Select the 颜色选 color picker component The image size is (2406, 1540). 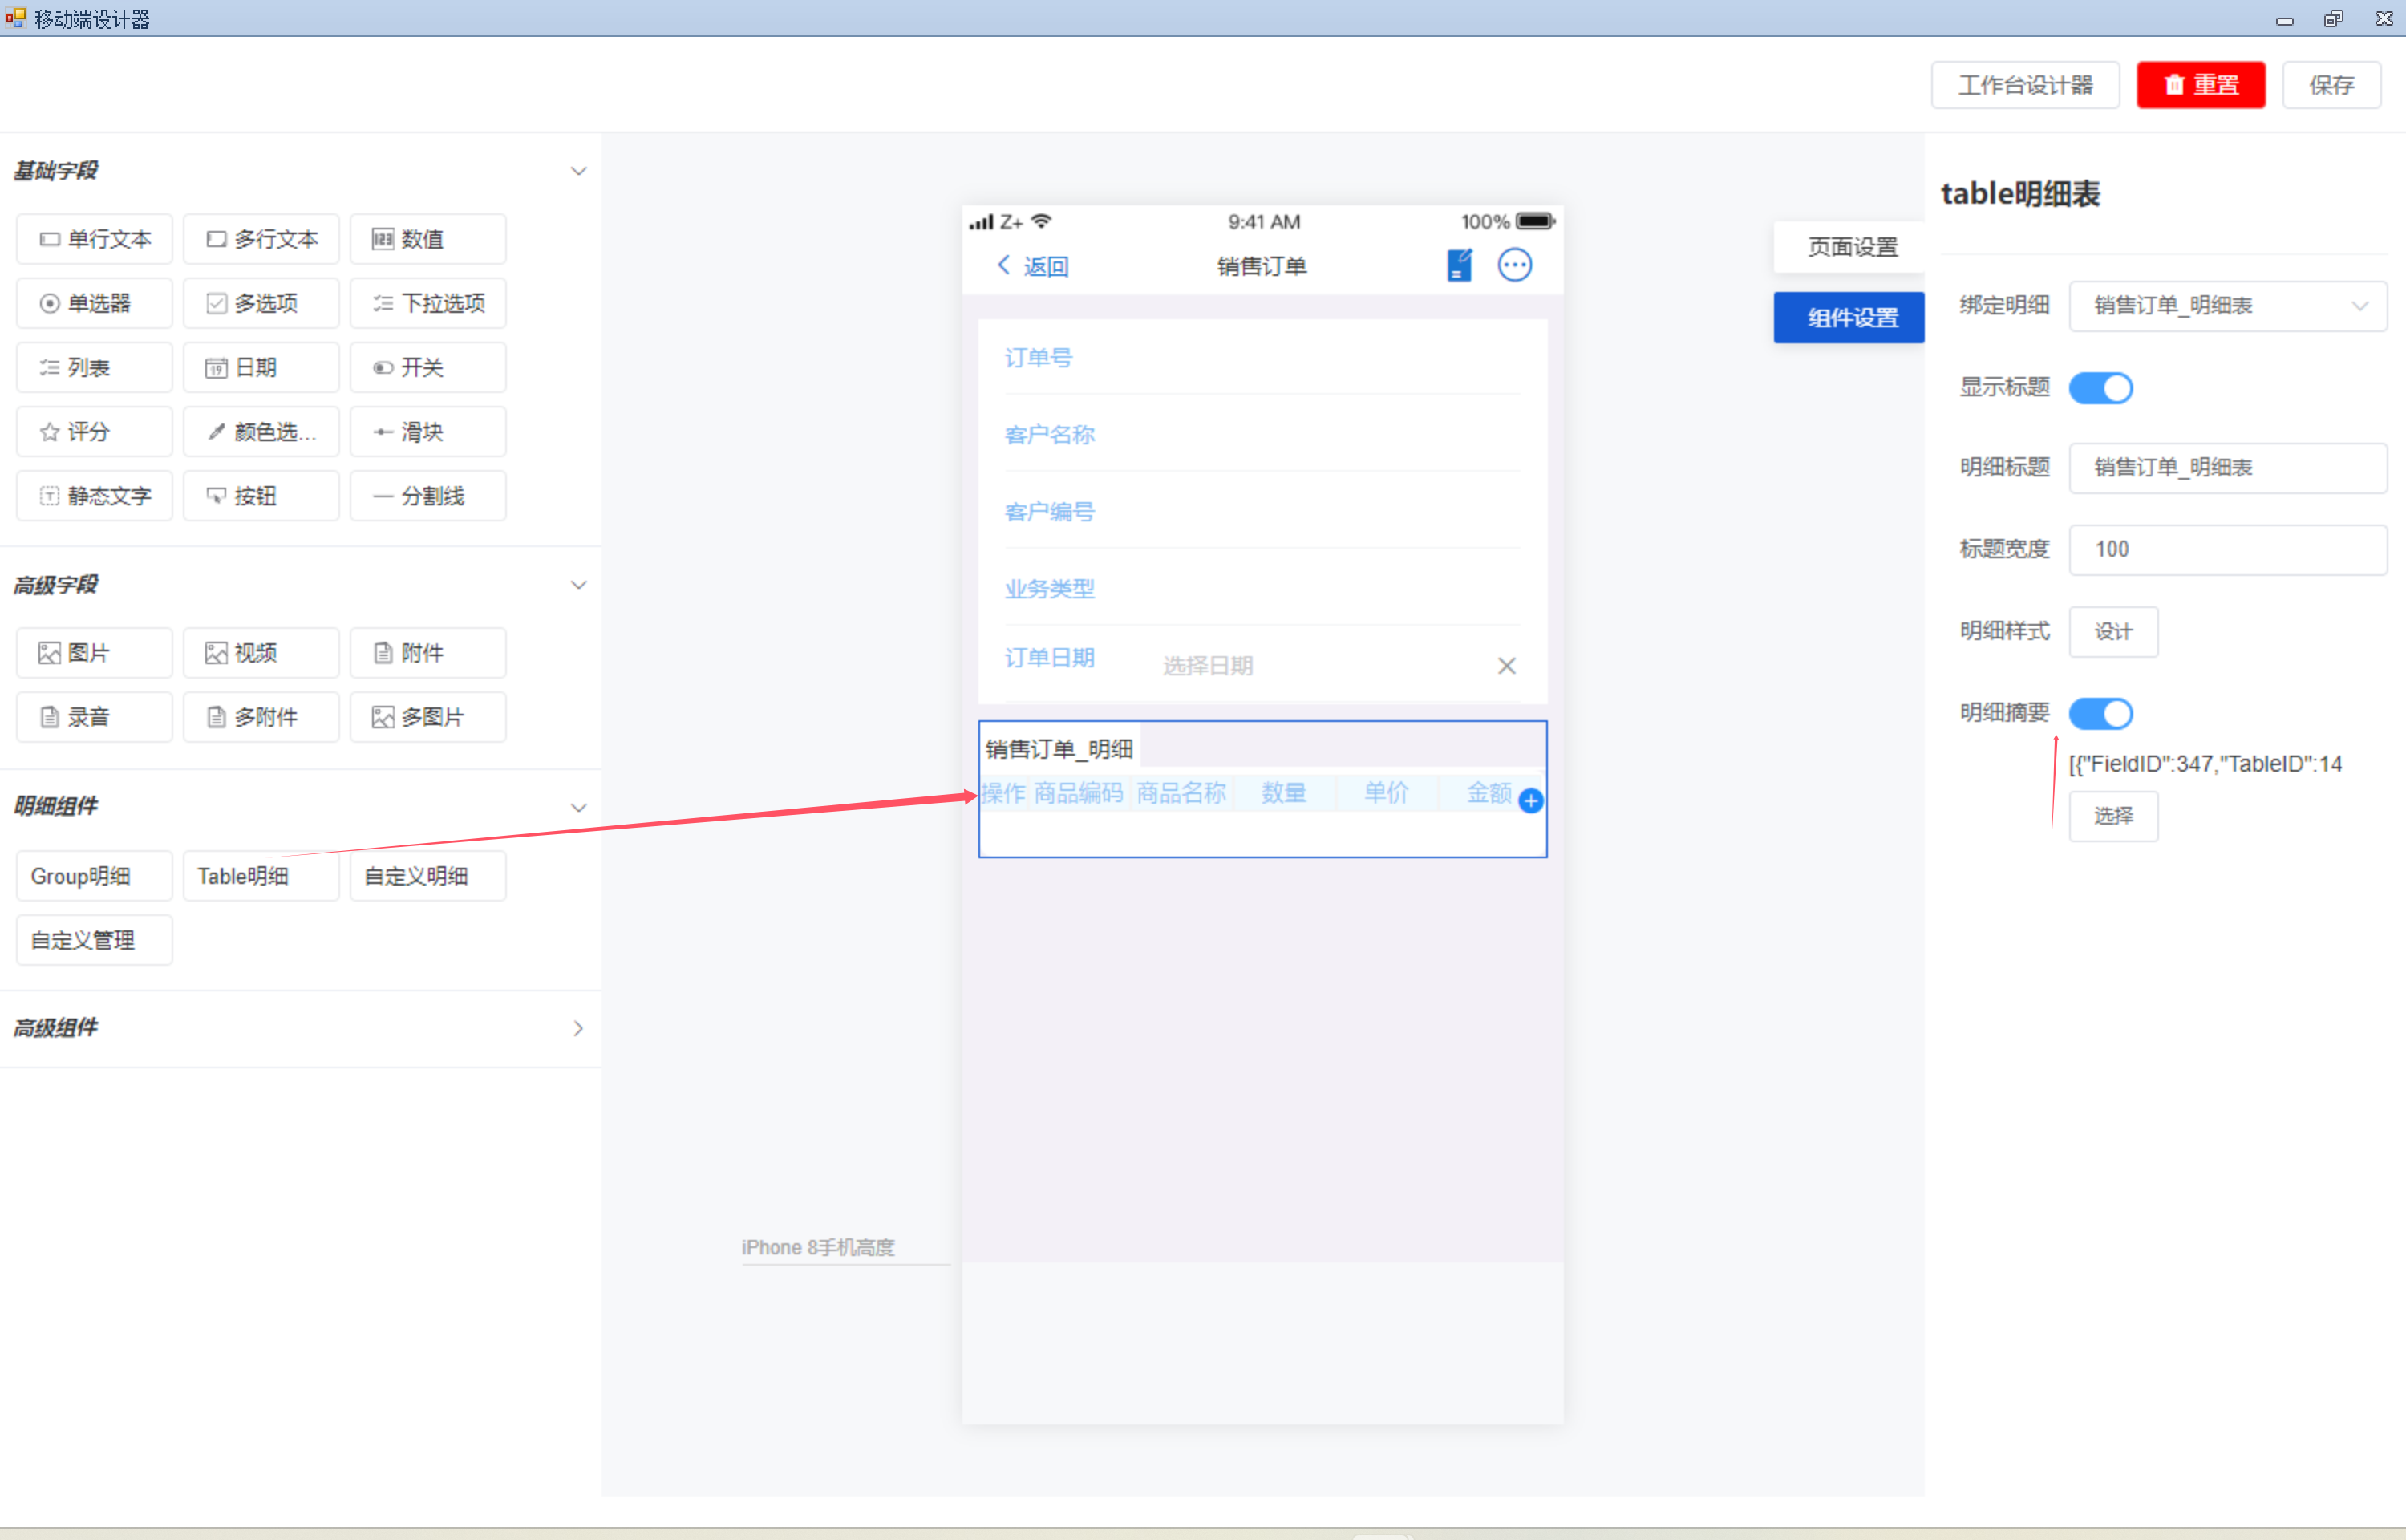[261, 432]
